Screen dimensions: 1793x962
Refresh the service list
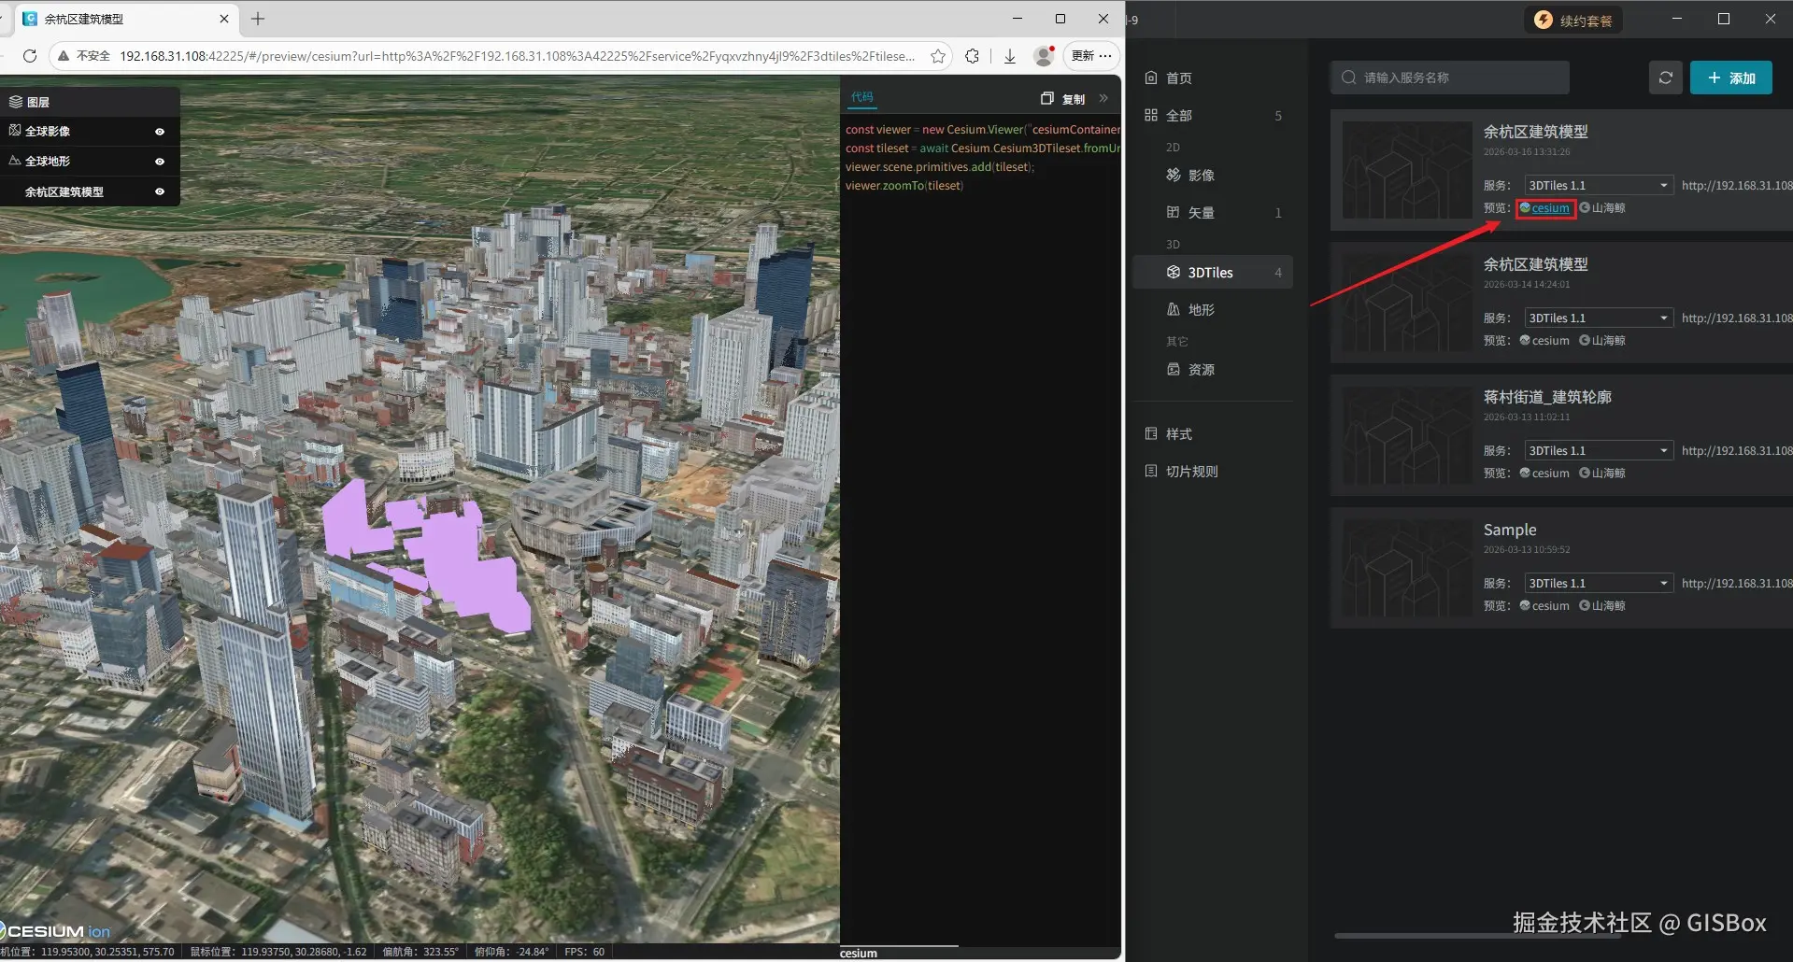(1665, 78)
